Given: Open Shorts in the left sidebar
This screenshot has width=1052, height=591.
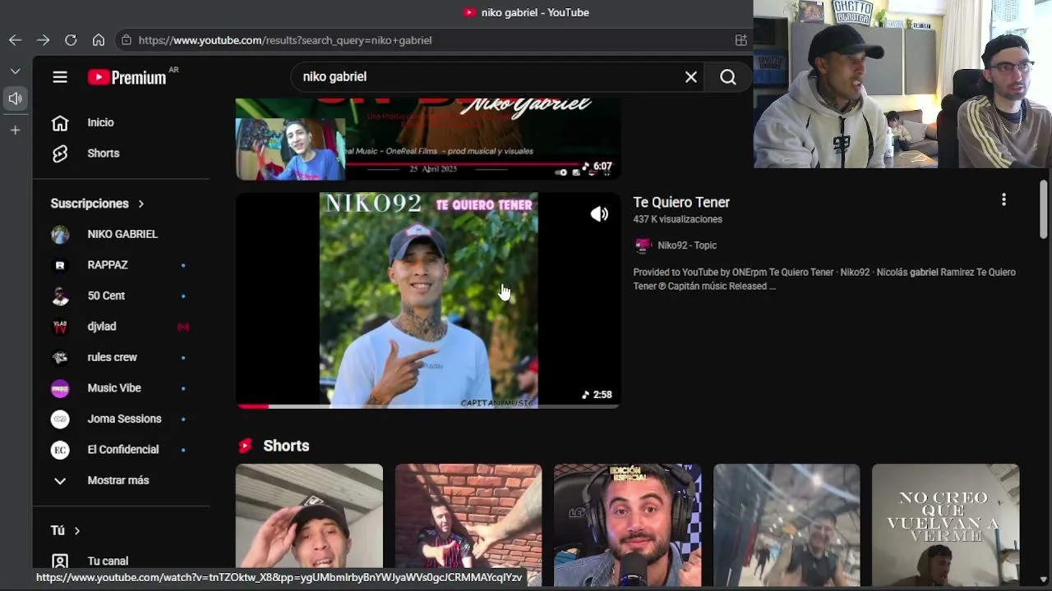Looking at the screenshot, I should point(122,153).
